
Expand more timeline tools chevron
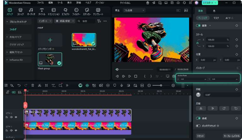tap(67, 85)
